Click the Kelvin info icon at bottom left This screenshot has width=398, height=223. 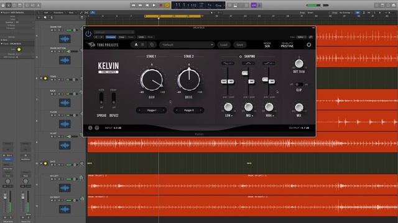[90, 128]
